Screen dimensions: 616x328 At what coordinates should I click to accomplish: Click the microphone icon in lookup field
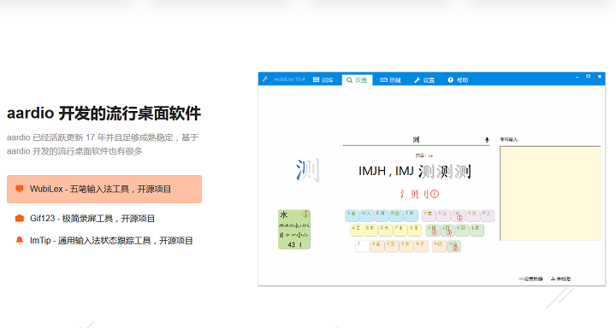coord(487,140)
